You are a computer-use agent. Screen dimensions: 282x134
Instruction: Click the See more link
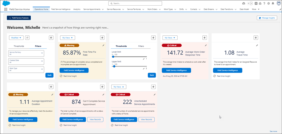click(274, 131)
